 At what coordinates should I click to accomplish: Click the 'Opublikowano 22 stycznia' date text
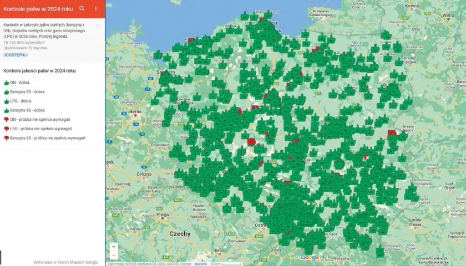(26, 48)
